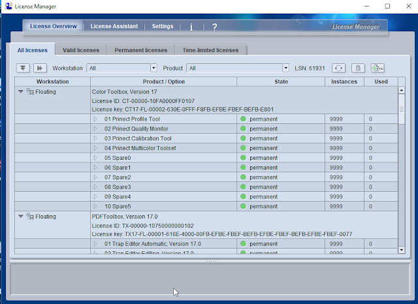Viewport: 418px width, 304px height.
Task: Click the PDFToolbox license key line
Action: tap(222, 234)
